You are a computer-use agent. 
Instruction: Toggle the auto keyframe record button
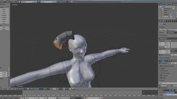coord(84,98)
